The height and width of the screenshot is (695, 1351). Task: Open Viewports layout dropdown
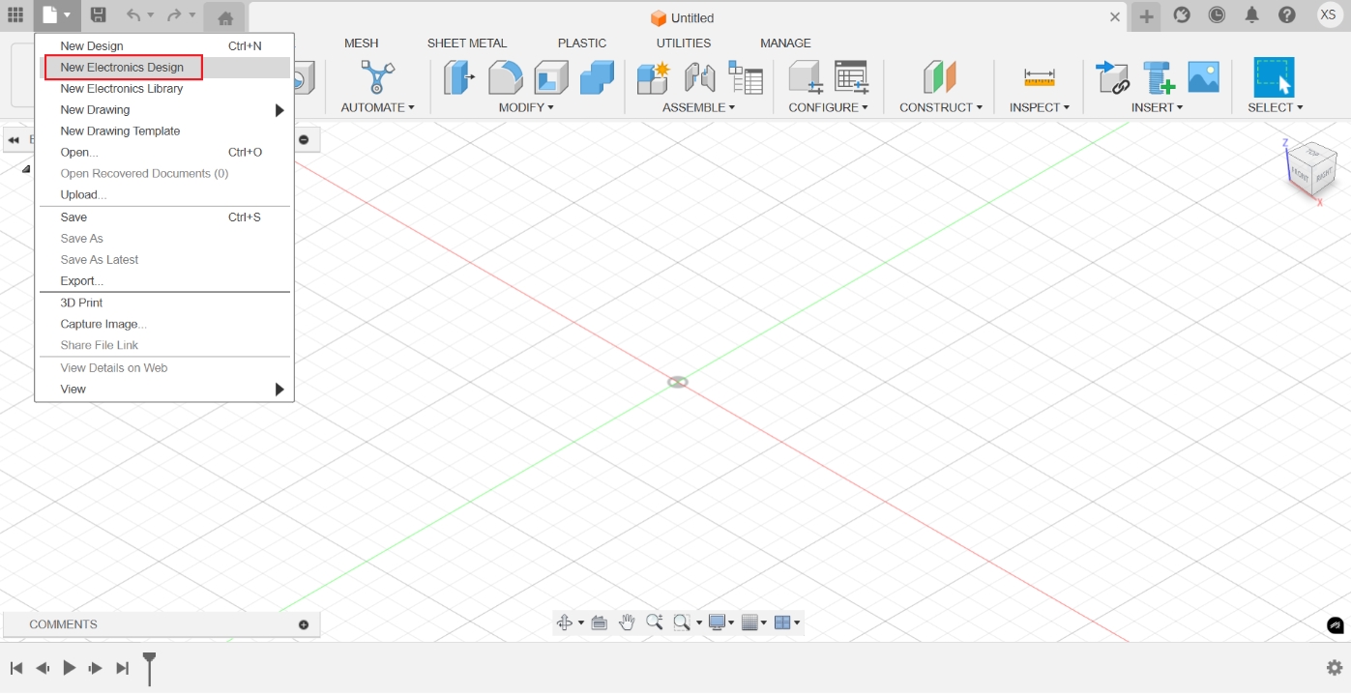point(787,623)
